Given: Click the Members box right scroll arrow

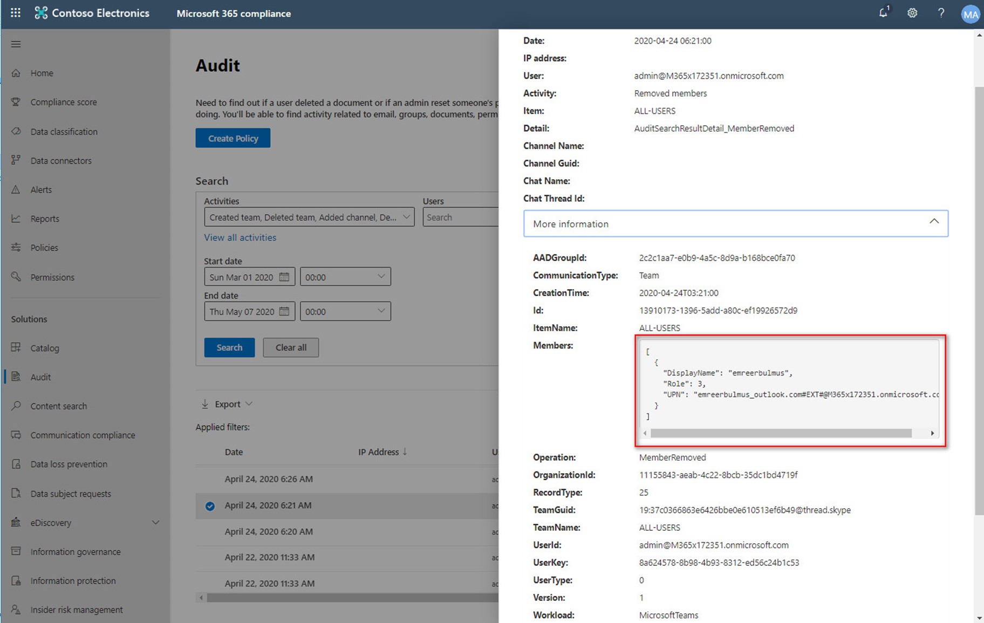Looking at the screenshot, I should click(932, 433).
